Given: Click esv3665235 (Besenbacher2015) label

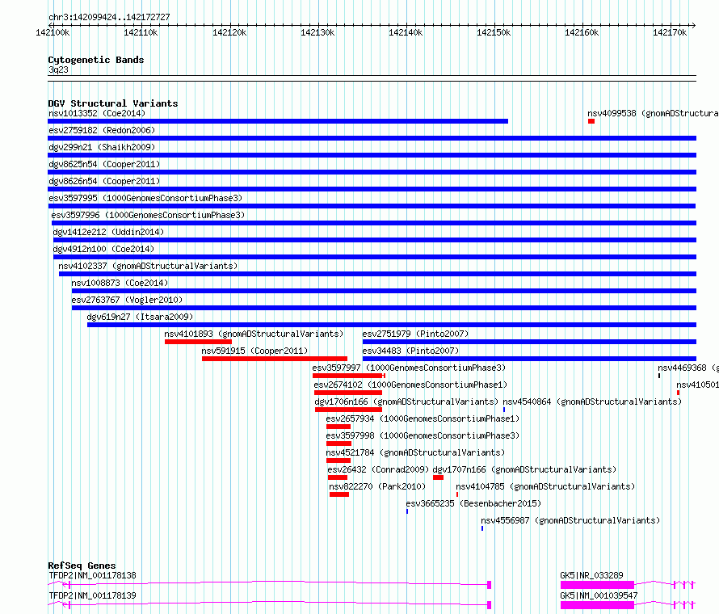Looking at the screenshot, I should 473,503.
